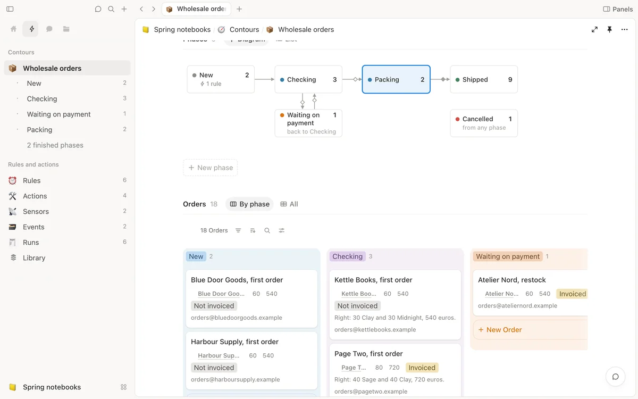638x399 pixels.
Task: Open Sensors in the sidebar
Action: coord(67,211)
